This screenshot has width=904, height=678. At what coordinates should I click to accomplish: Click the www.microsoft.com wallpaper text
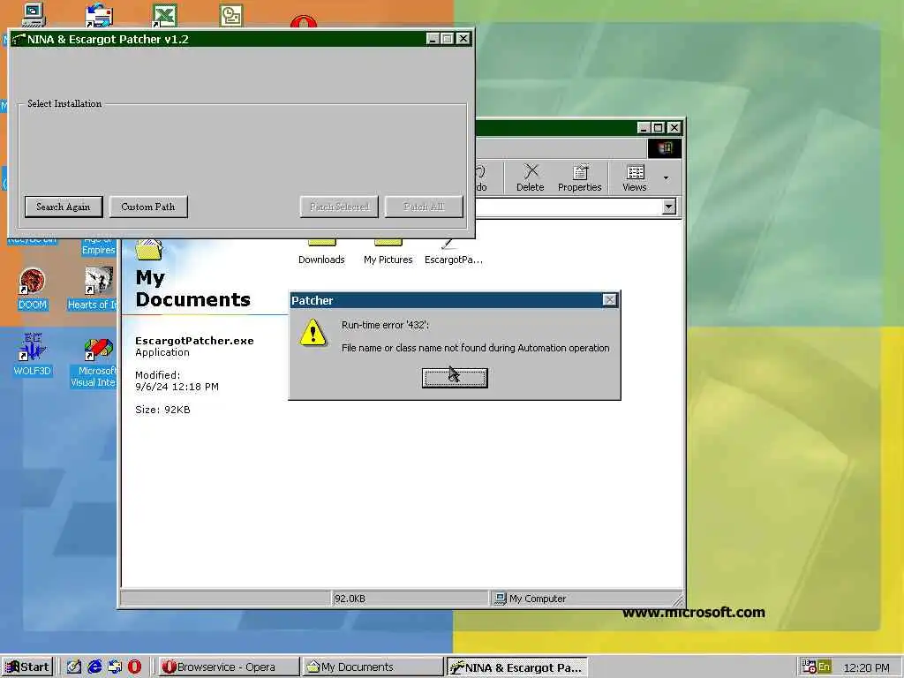click(694, 613)
